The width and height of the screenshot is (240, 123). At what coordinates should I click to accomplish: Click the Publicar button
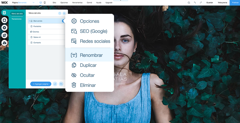[235, 3]
